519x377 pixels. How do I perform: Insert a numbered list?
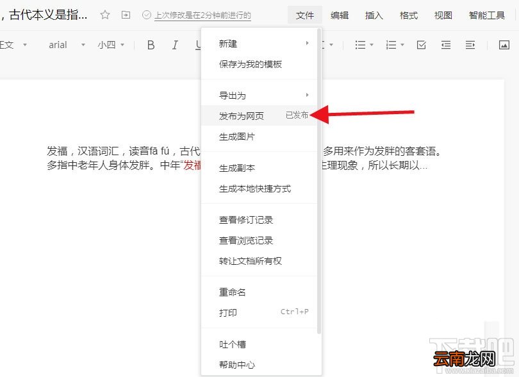391,45
